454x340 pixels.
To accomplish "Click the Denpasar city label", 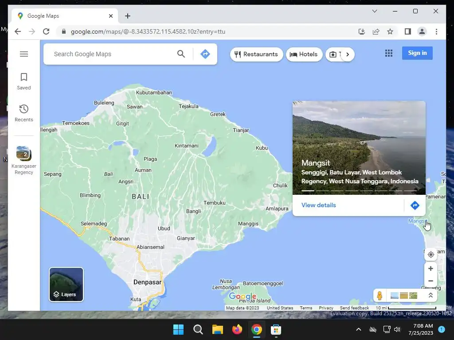I will point(147,282).
